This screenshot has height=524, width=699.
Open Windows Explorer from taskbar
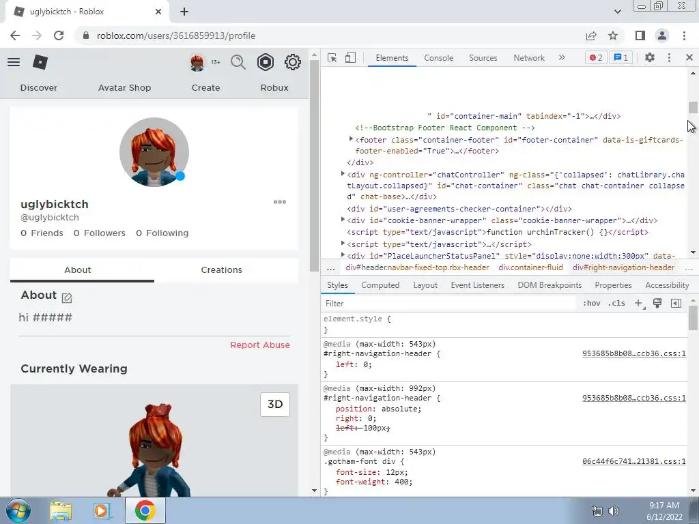61,510
